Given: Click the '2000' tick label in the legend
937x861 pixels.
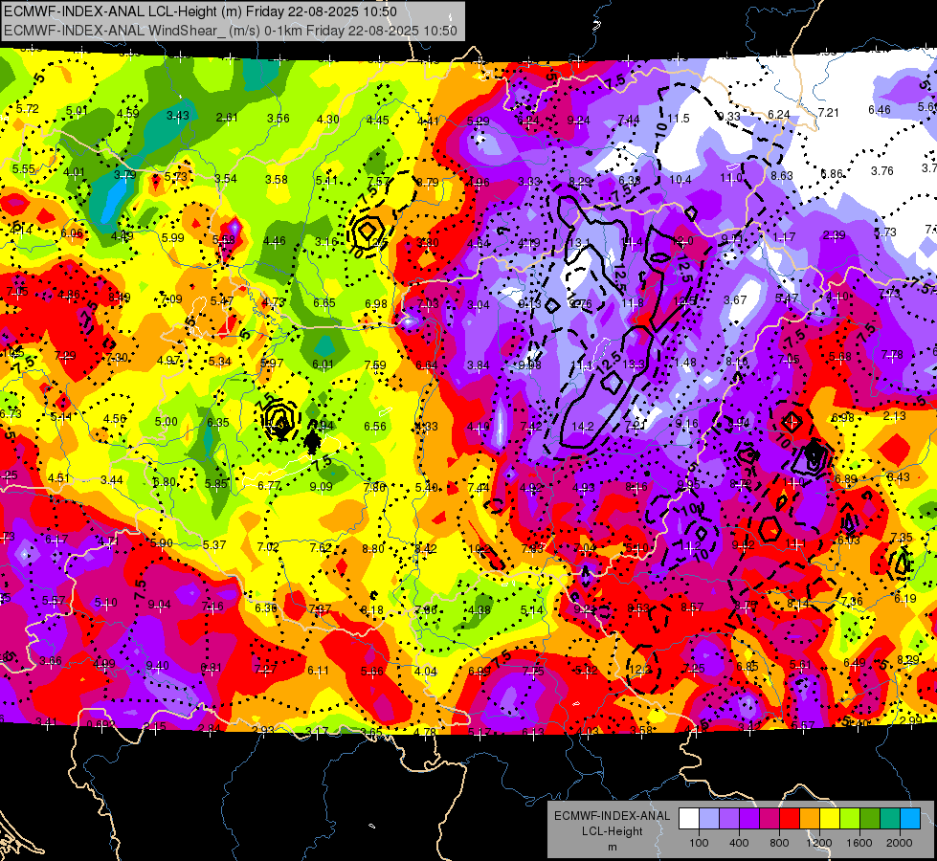Looking at the screenshot, I should pyautogui.click(x=900, y=843).
